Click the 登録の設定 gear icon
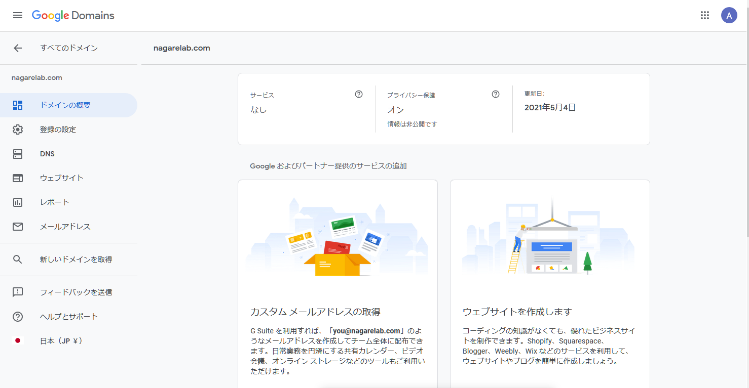 coord(18,130)
